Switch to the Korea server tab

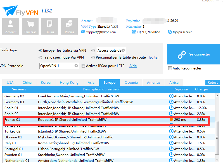46,83
